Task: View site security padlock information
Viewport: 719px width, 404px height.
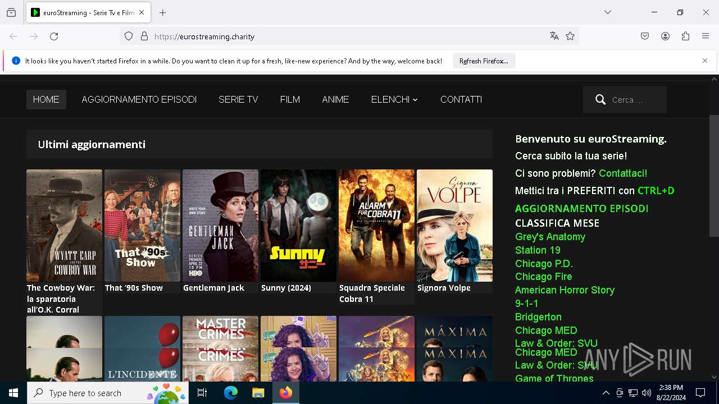Action: coord(144,36)
